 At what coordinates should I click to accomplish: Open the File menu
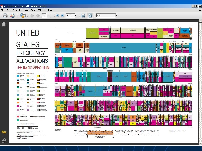pos(3,10)
